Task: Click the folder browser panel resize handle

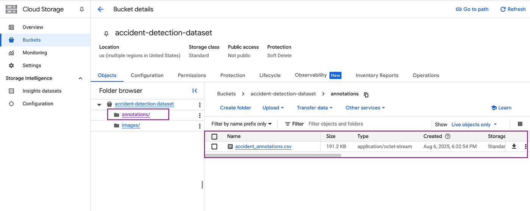Action: click(x=202, y=185)
